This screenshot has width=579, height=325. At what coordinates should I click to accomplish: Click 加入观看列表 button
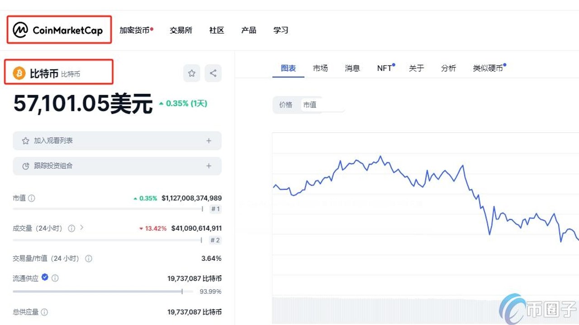coord(117,141)
